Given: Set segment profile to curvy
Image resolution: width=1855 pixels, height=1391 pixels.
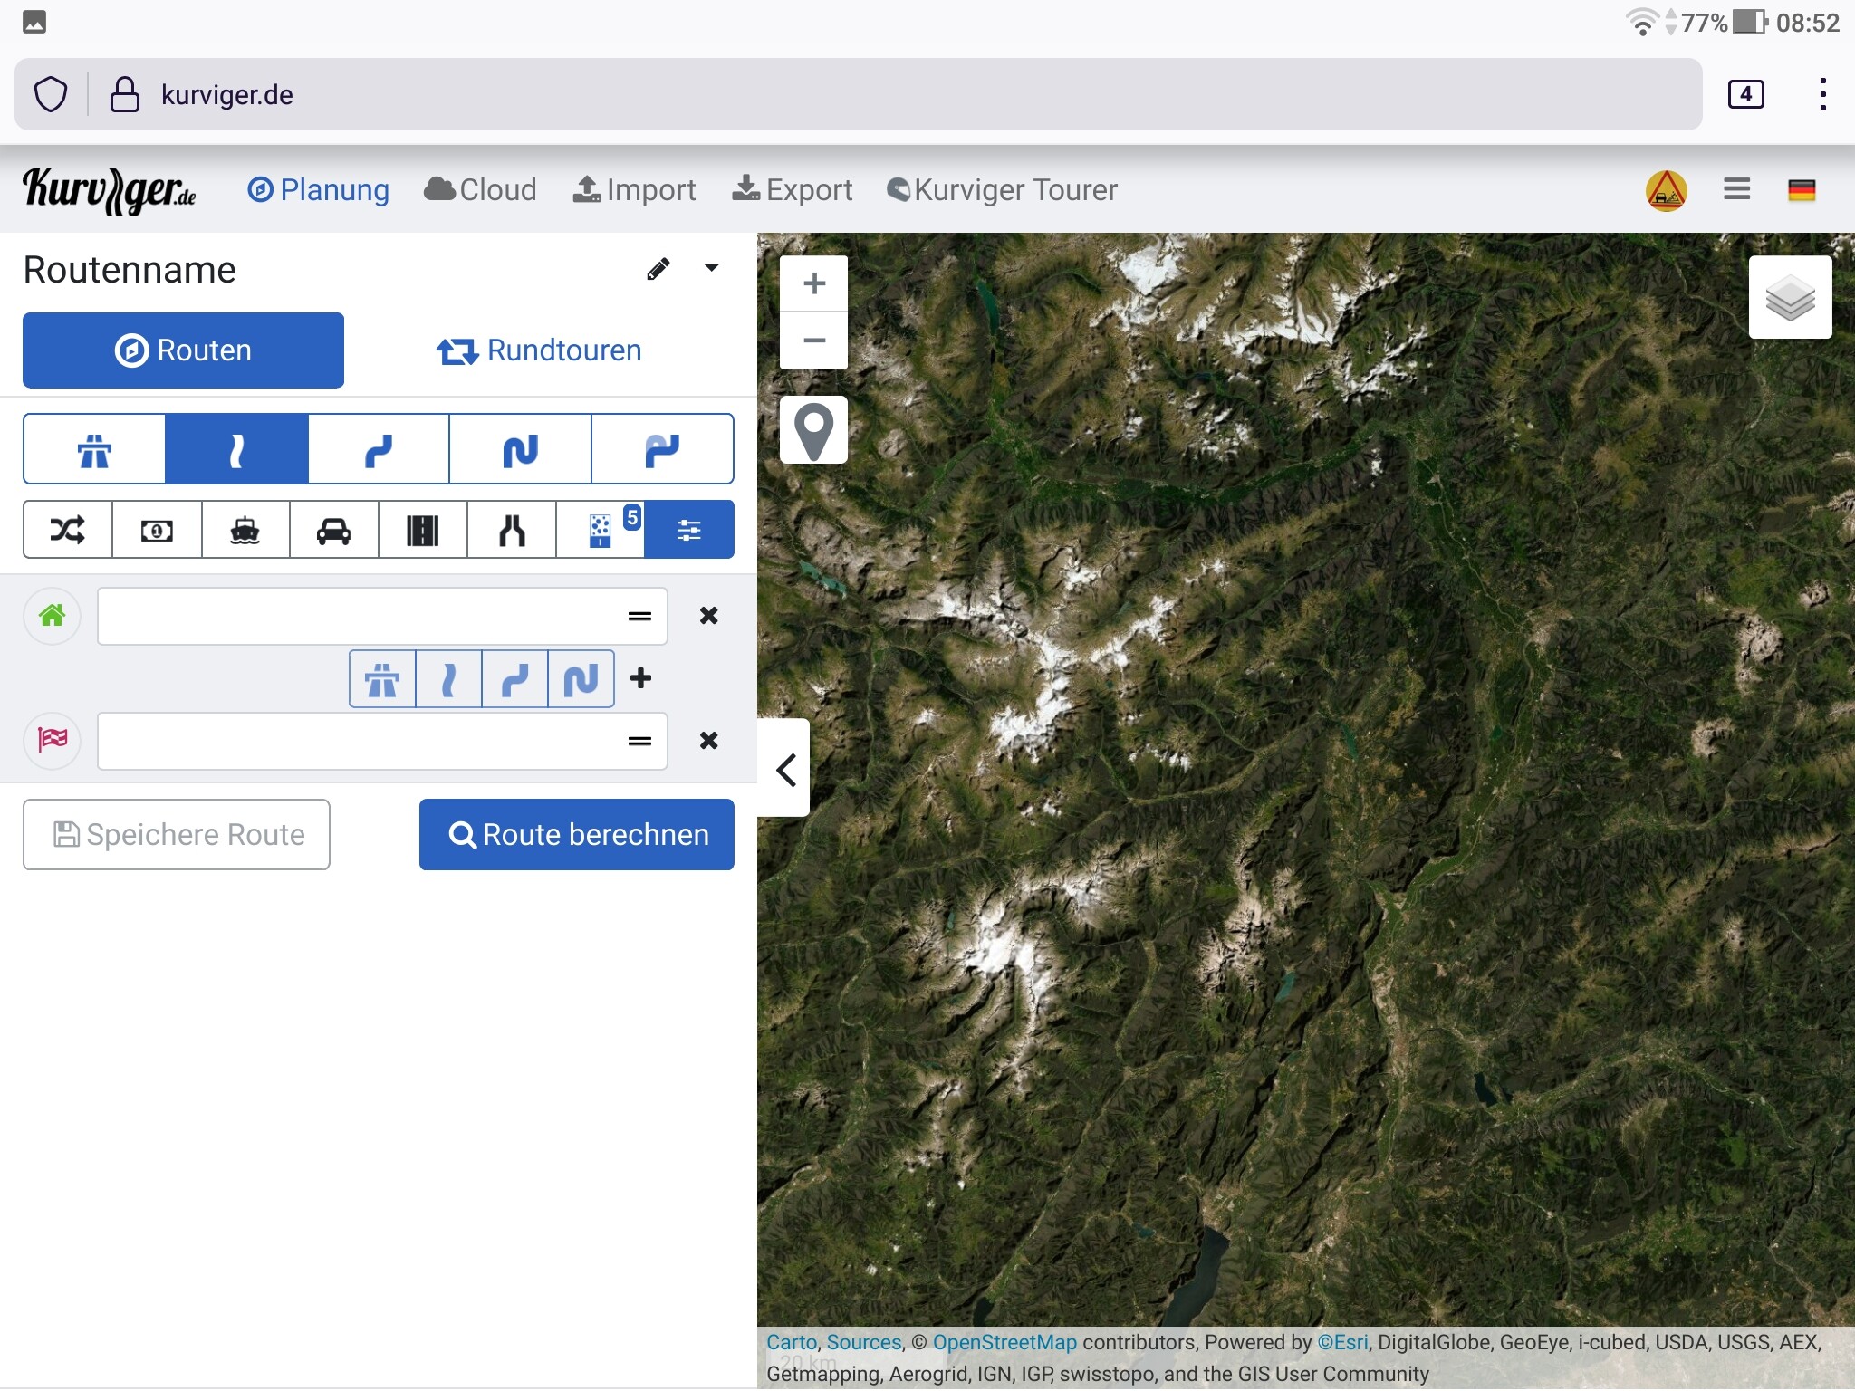Looking at the screenshot, I should [x=514, y=678].
